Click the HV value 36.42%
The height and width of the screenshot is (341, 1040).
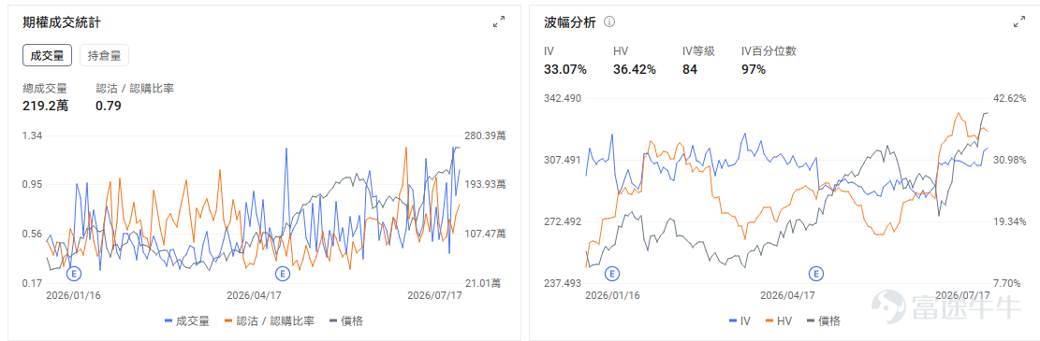pos(635,69)
